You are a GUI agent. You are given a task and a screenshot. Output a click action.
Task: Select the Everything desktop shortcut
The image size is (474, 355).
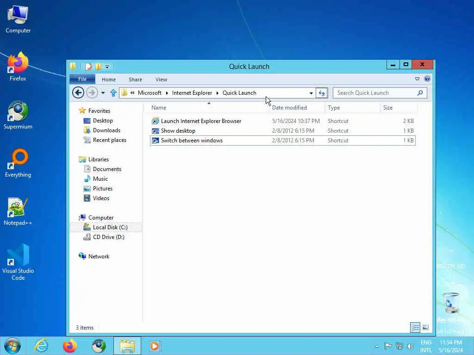point(18,163)
